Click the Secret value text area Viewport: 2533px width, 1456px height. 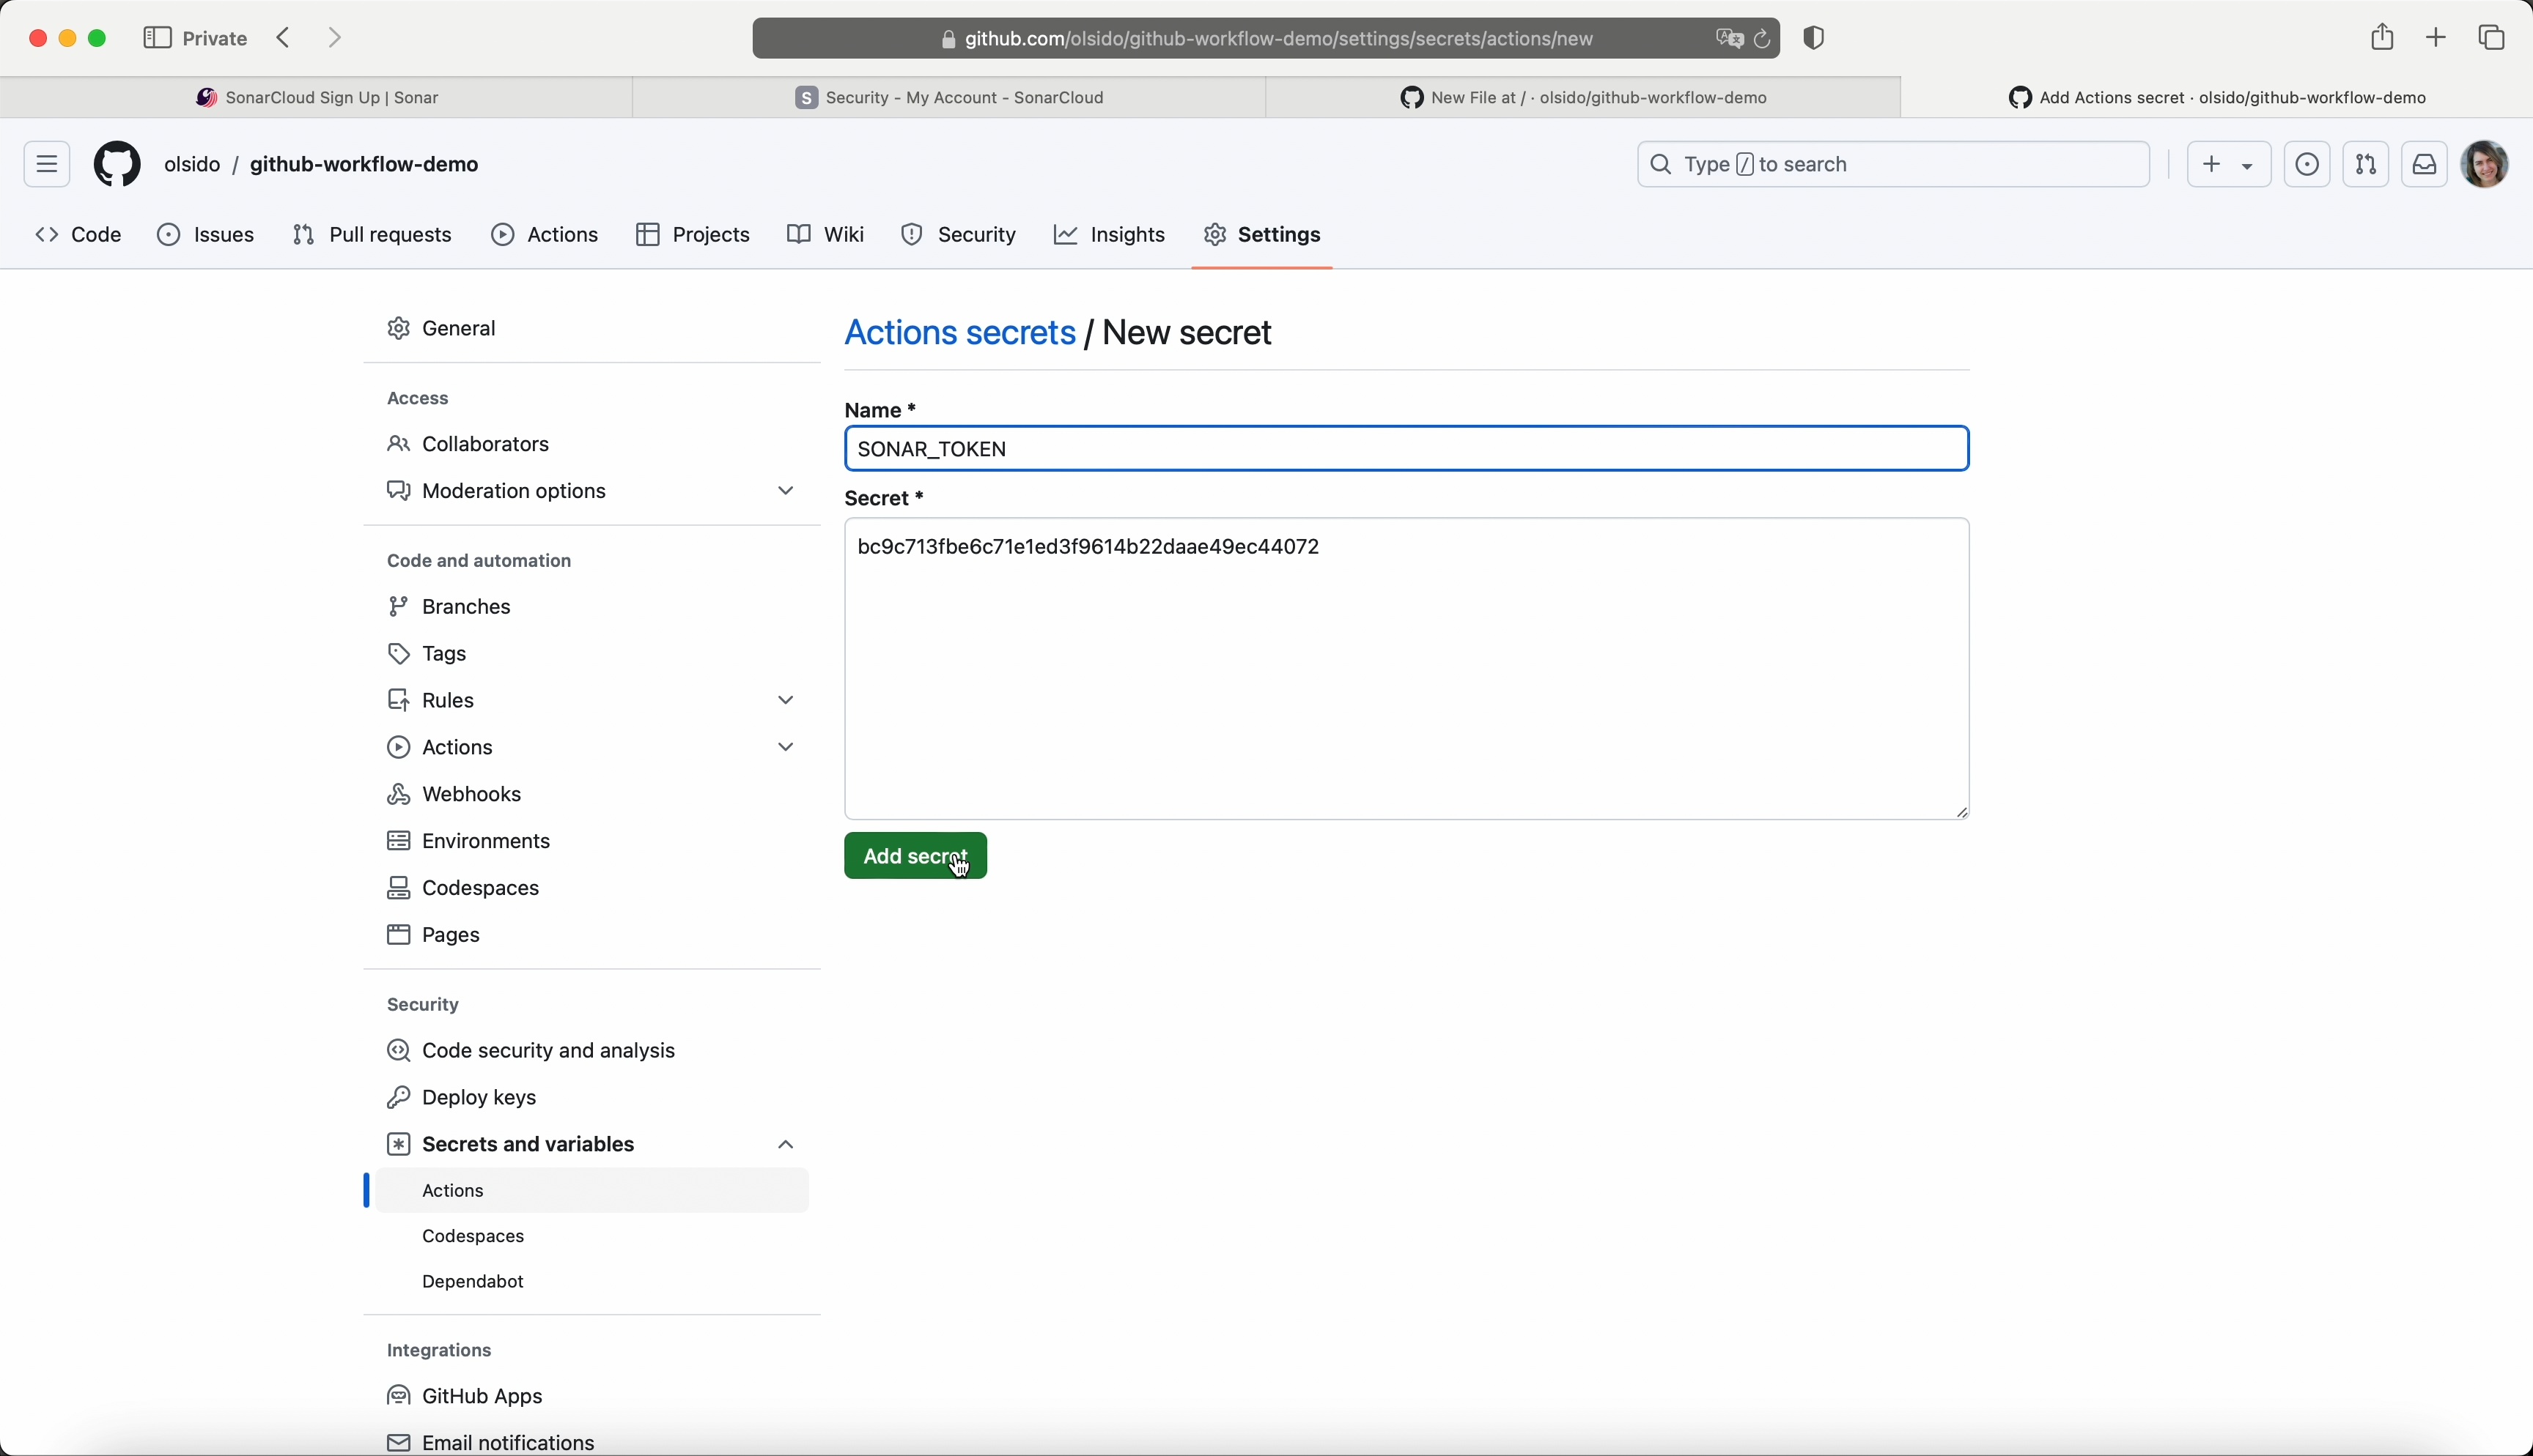pyautogui.click(x=1406, y=680)
